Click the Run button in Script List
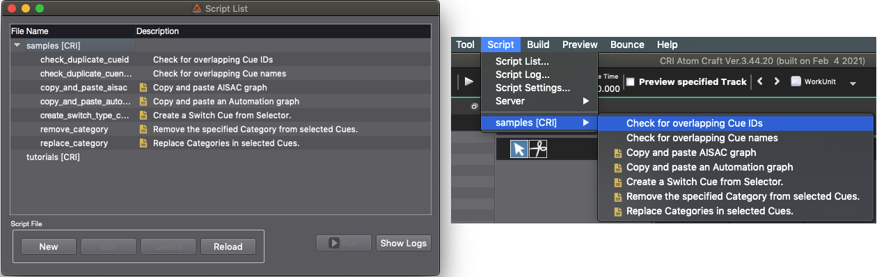The image size is (877, 277). (x=344, y=243)
